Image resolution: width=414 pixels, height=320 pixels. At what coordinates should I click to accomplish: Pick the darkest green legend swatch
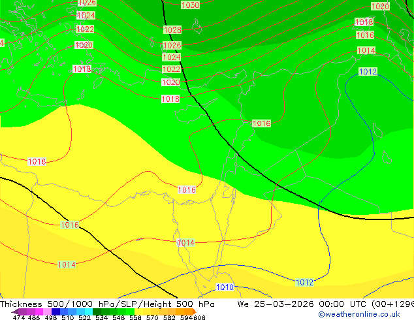point(97,312)
